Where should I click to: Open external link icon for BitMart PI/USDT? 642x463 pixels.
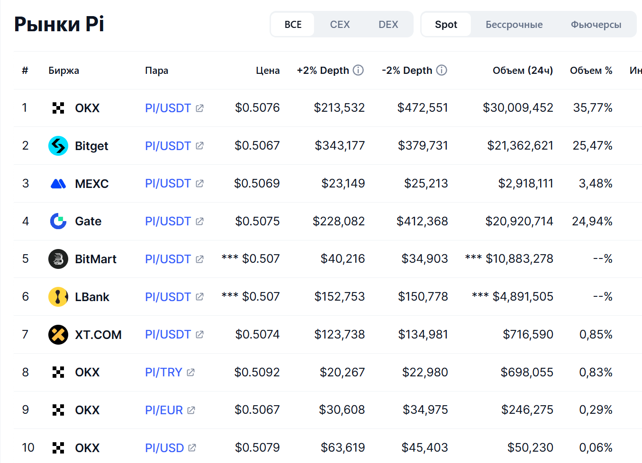[199, 259]
